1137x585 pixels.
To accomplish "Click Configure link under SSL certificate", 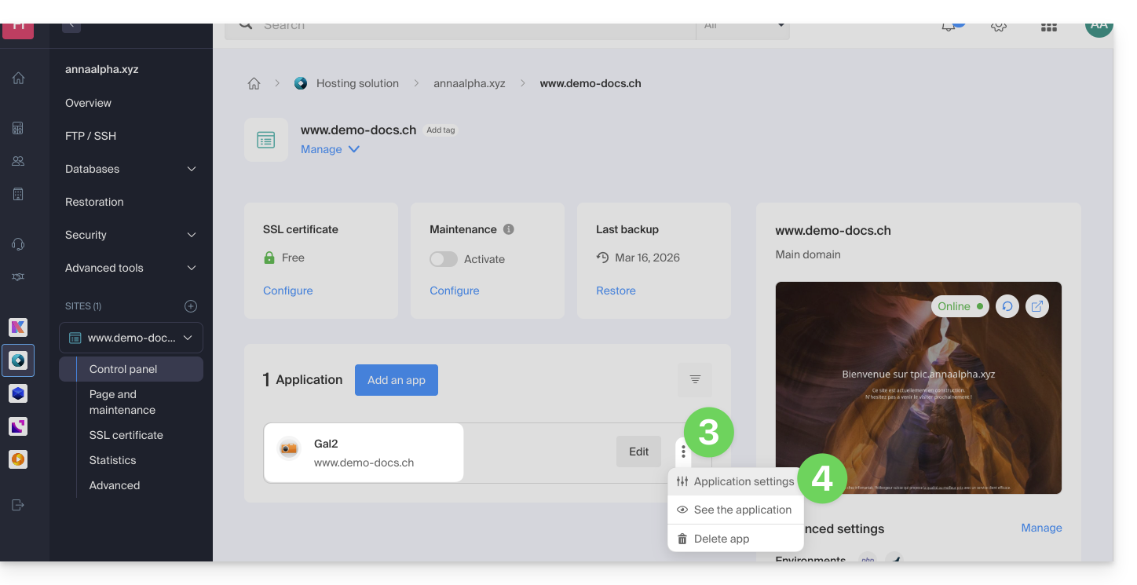I will (x=287, y=291).
